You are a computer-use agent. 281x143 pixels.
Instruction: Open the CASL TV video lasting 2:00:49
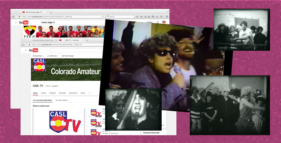(94, 123)
